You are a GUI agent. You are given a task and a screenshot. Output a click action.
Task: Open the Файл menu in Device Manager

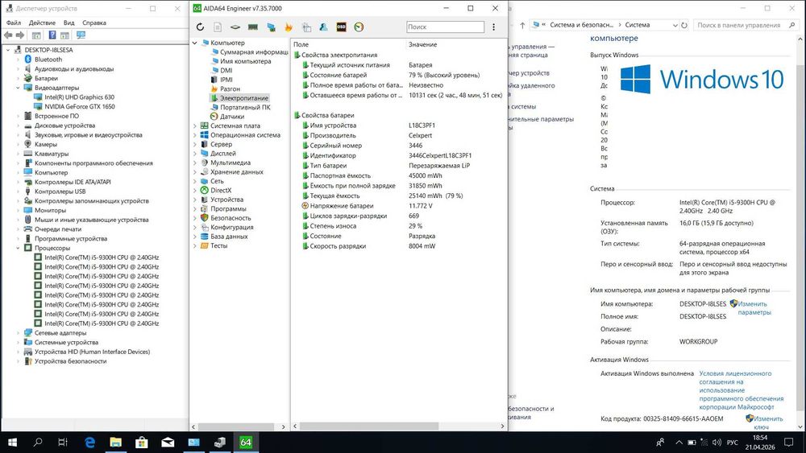[x=14, y=23]
